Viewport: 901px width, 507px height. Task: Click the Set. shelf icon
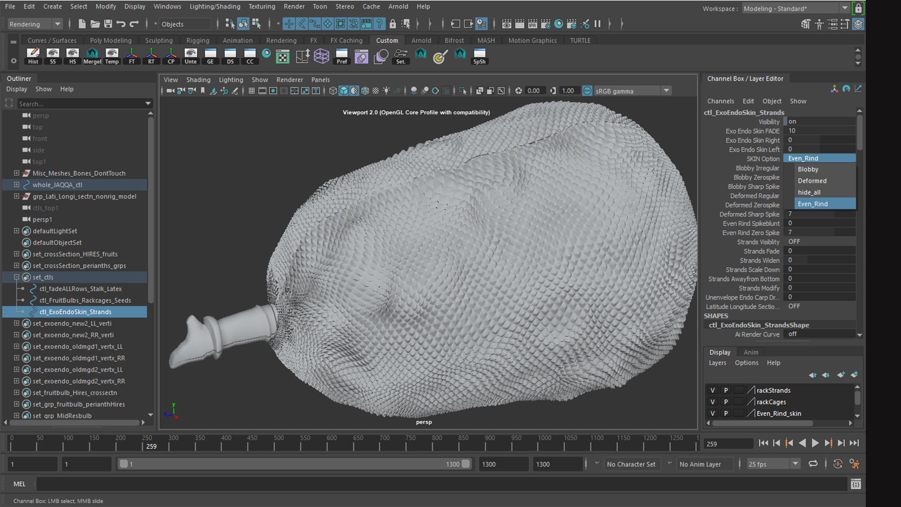tap(401, 56)
